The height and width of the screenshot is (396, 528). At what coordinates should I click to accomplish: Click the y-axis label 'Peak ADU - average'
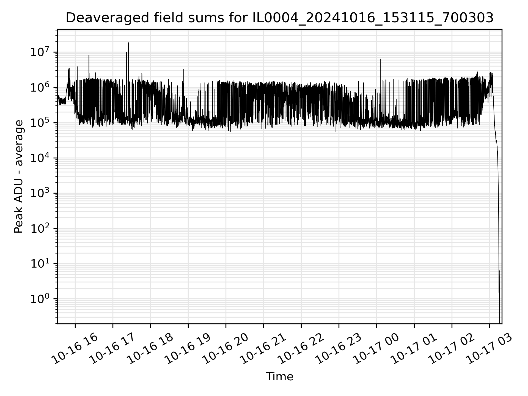tap(19, 176)
